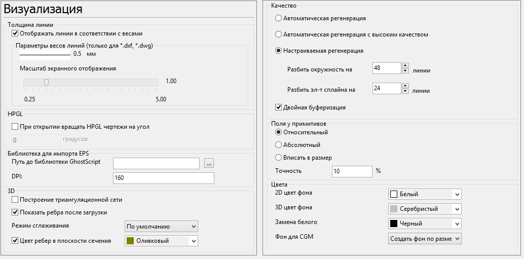The image size is (524, 259).
Task: Enable "При открытии вращать HPGL чертежи на угол"
Action: pyautogui.click(x=15, y=127)
